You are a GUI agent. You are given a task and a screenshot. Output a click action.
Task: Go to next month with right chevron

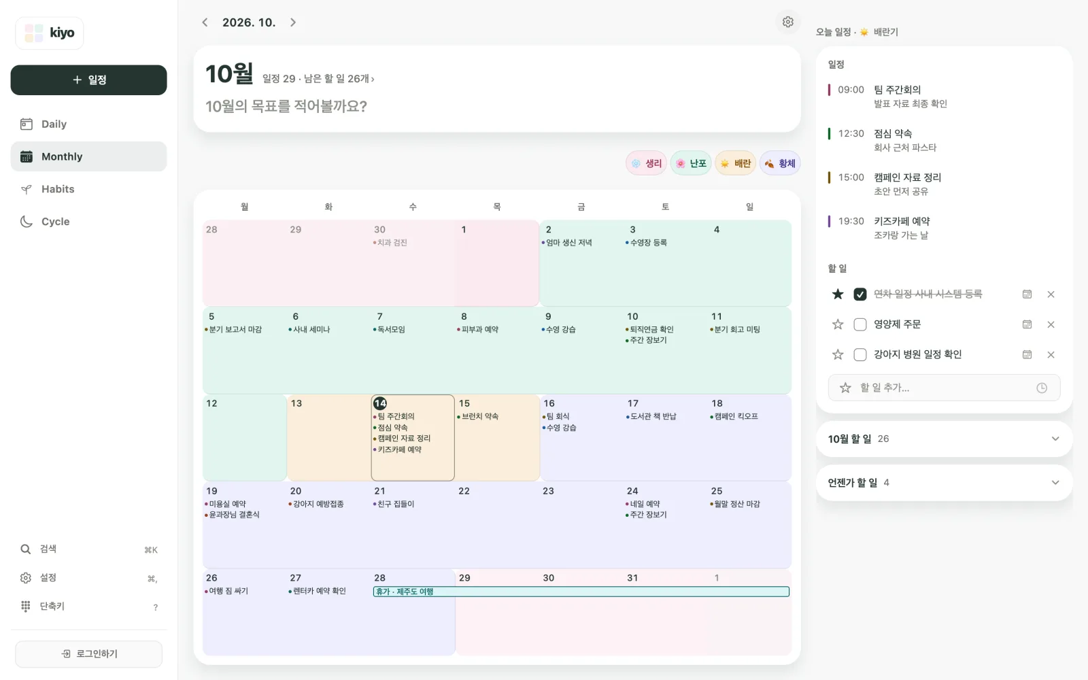[293, 22]
